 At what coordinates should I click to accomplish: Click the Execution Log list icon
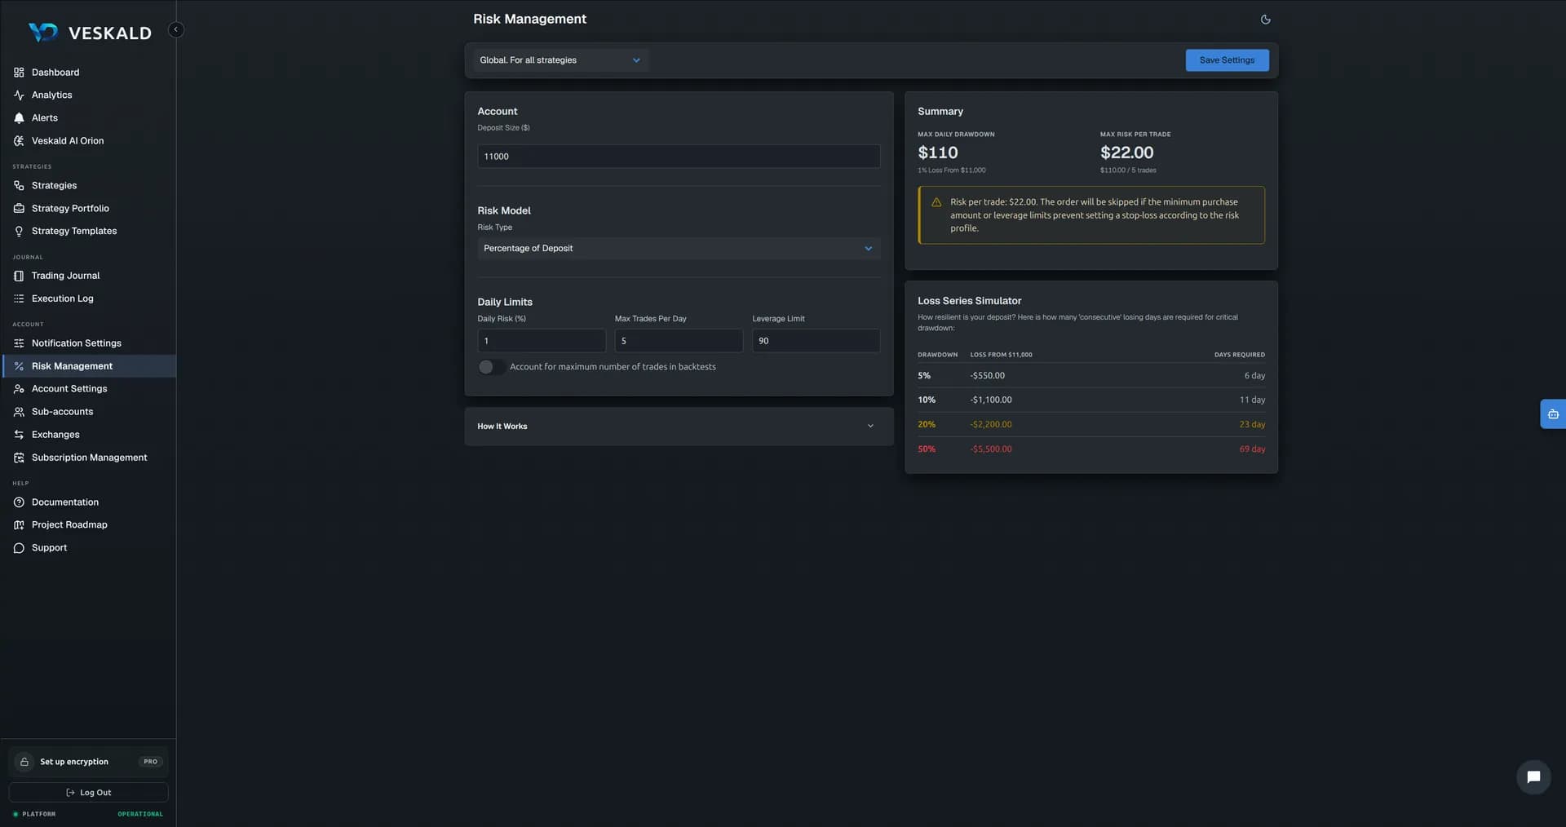[19, 299]
